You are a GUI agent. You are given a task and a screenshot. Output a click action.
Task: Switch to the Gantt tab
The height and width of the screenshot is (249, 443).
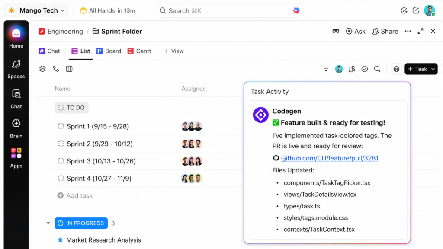(x=139, y=51)
